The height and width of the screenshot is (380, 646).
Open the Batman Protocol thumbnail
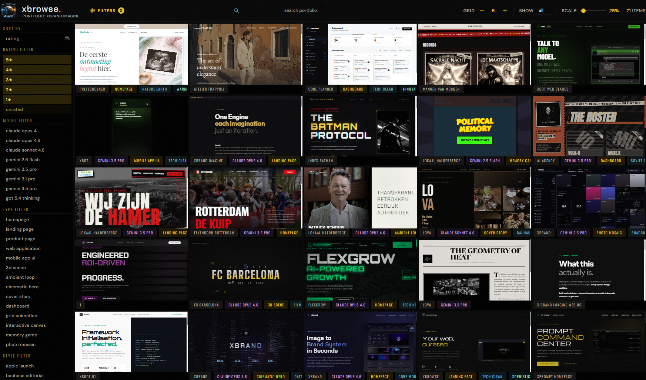tap(360, 126)
